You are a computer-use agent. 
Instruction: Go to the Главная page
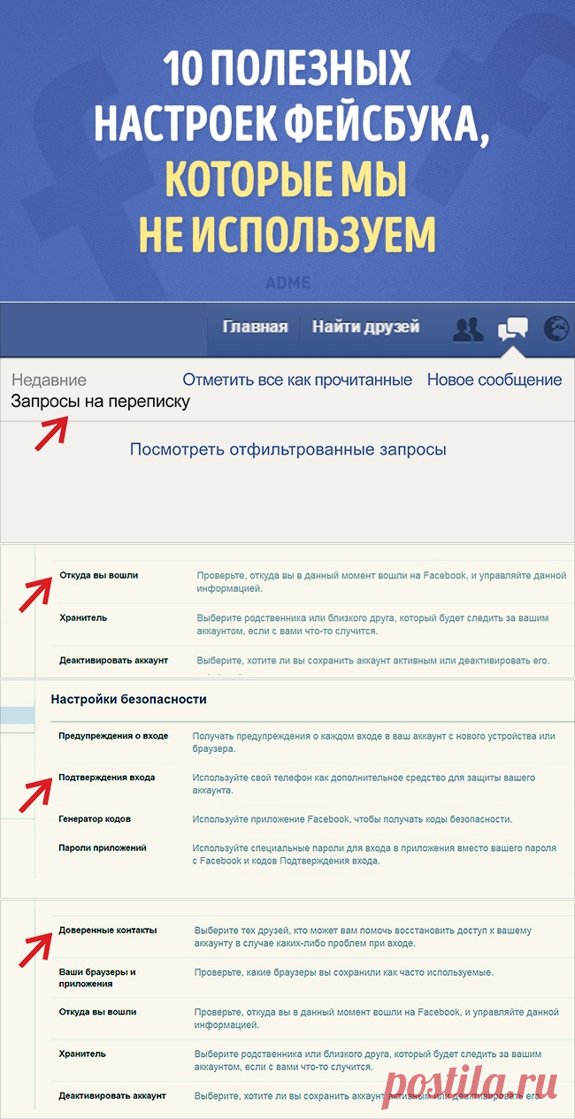[x=255, y=327]
